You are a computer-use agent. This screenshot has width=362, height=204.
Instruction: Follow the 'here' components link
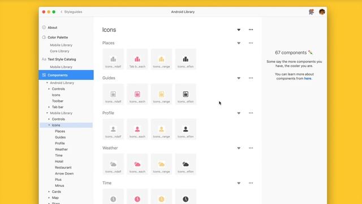(x=308, y=78)
